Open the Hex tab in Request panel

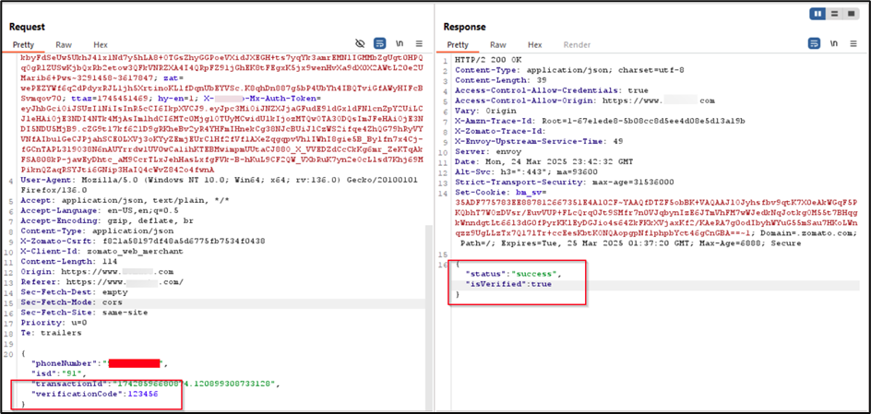click(100, 44)
